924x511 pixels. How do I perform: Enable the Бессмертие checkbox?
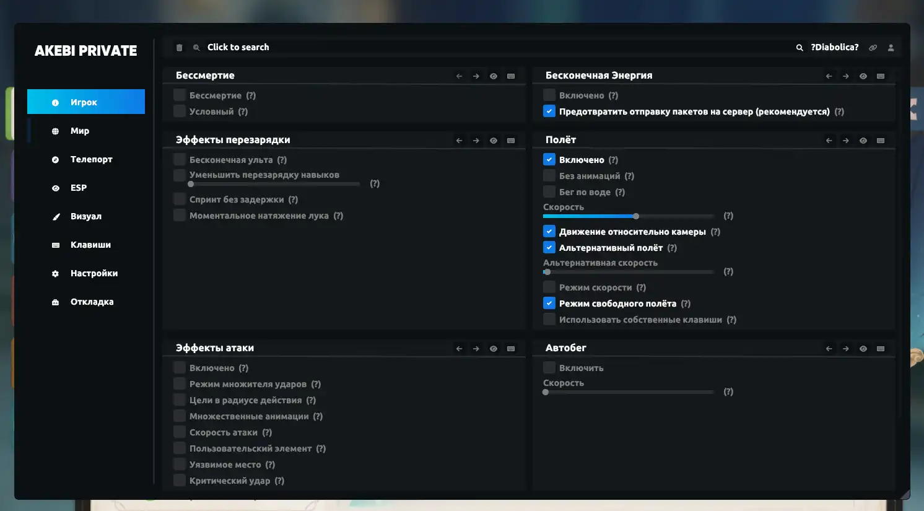[180, 95]
